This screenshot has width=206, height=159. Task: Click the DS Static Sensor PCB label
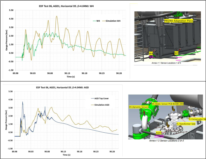tap(168, 104)
